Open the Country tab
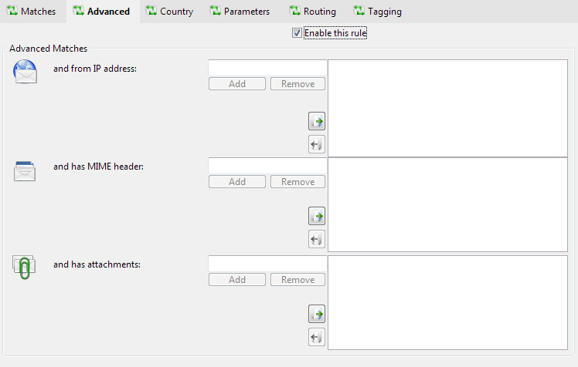 (x=169, y=12)
